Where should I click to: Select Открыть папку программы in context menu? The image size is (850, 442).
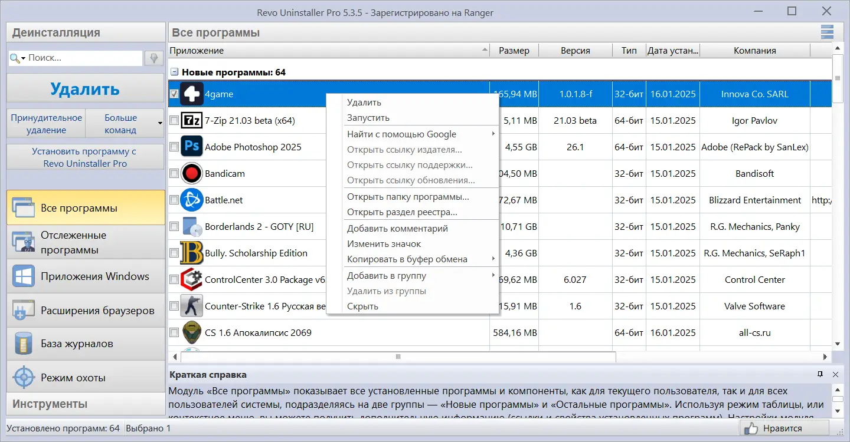[x=408, y=196]
